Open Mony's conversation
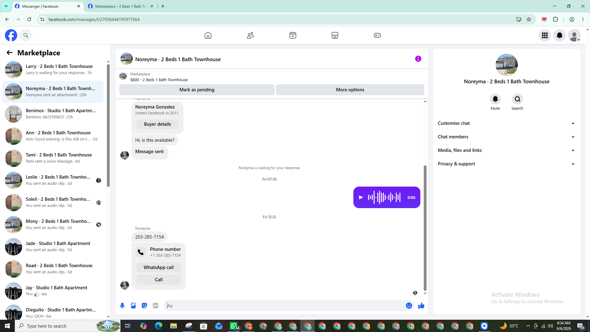 click(53, 224)
